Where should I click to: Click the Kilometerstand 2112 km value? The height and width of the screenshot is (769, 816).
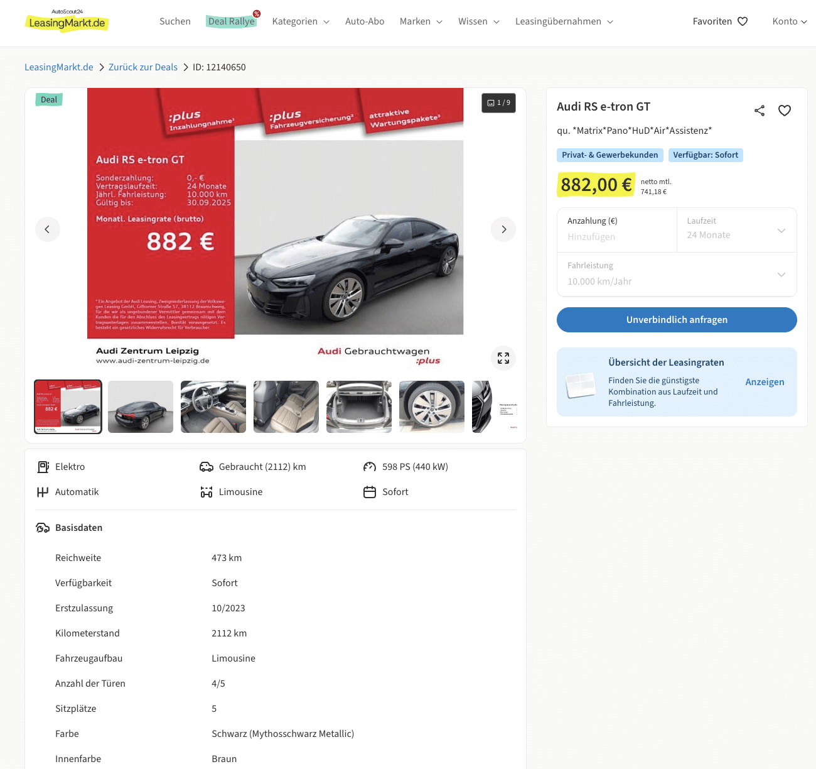229,633
